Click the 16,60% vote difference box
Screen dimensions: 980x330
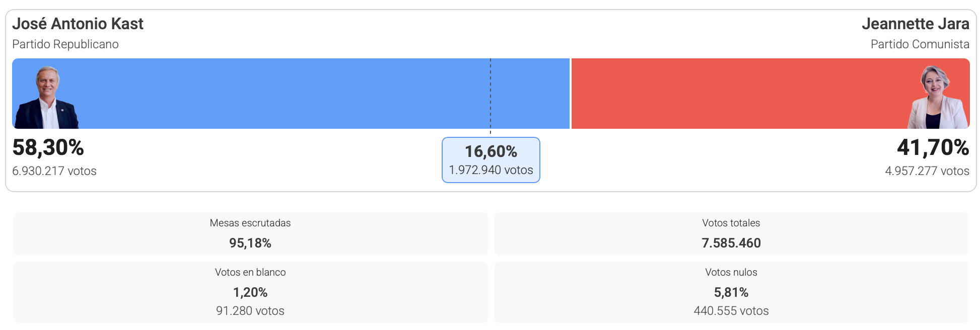click(491, 160)
